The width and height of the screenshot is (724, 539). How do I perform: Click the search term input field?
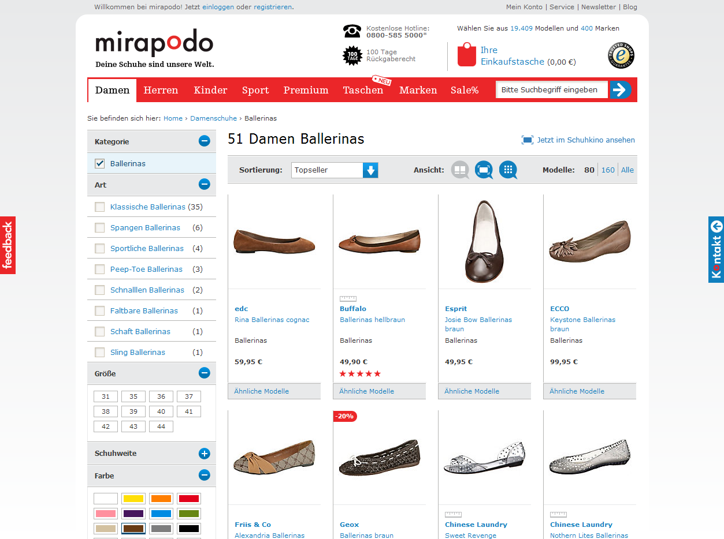[x=551, y=89]
